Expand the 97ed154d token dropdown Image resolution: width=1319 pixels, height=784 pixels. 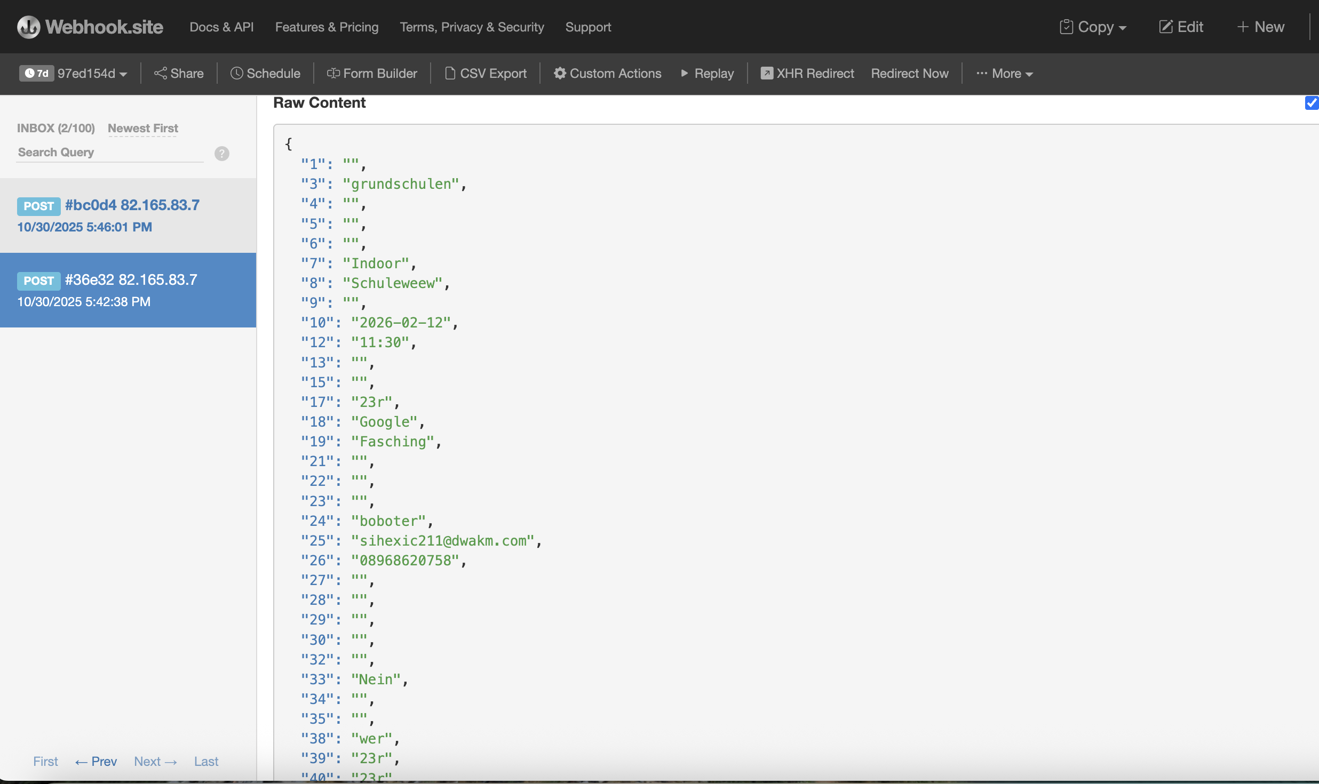[92, 74]
